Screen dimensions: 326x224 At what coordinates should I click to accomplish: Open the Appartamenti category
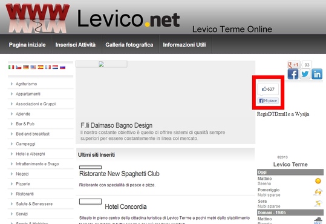28,94
